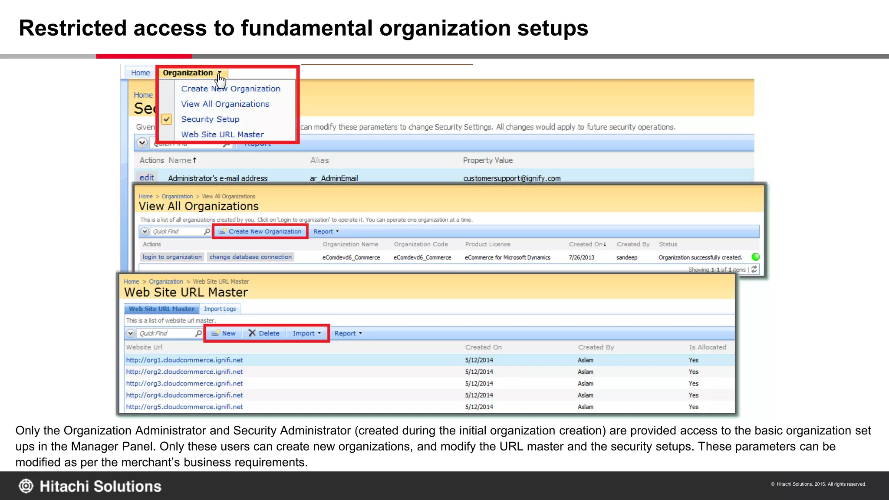The height and width of the screenshot is (500, 889).
Task: Click Organization breadcrumb in Web Site URL Master
Action: coord(166,282)
